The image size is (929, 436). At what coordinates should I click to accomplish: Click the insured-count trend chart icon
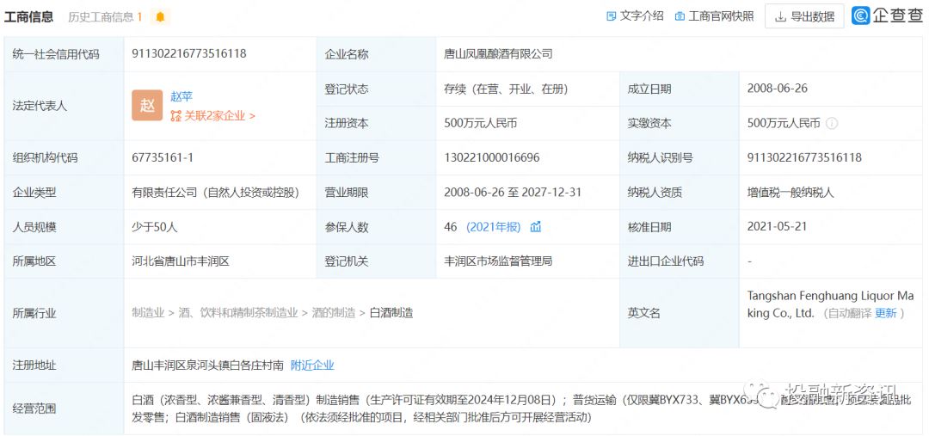click(536, 227)
